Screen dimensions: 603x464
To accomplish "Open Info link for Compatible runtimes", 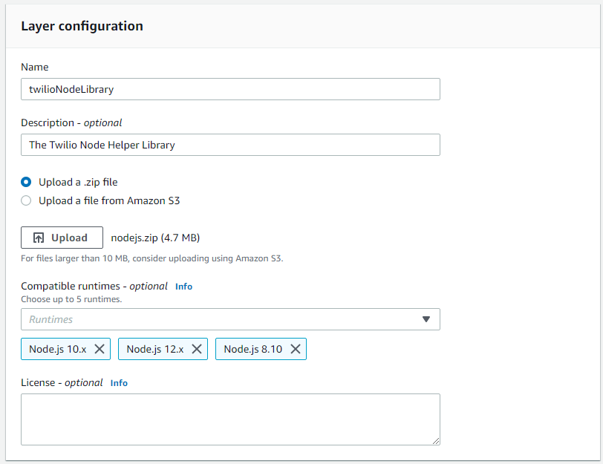I will coord(184,287).
